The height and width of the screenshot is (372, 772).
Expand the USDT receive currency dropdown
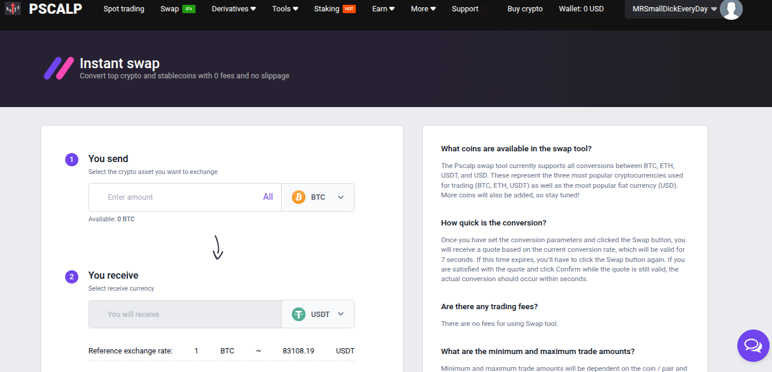click(318, 314)
